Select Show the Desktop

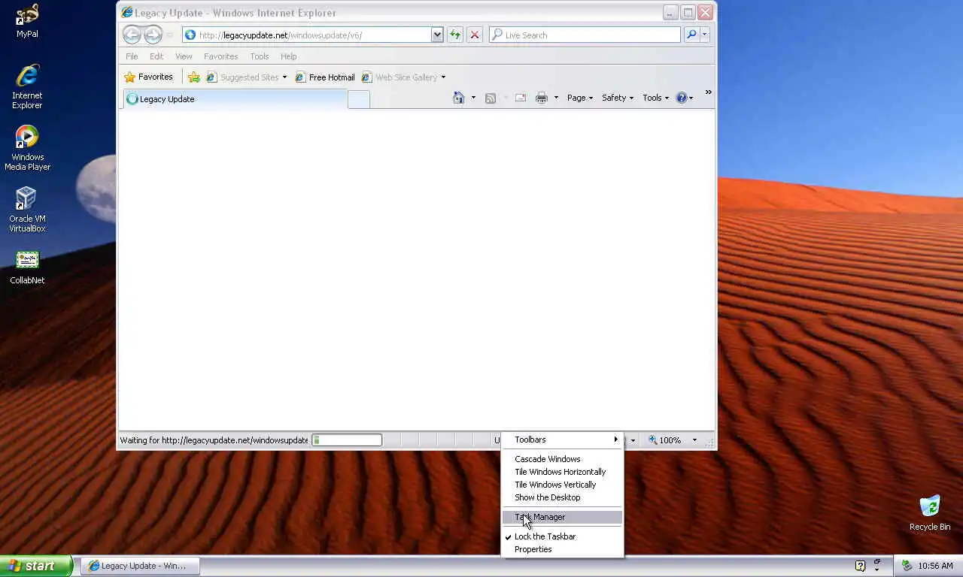(x=563, y=497)
